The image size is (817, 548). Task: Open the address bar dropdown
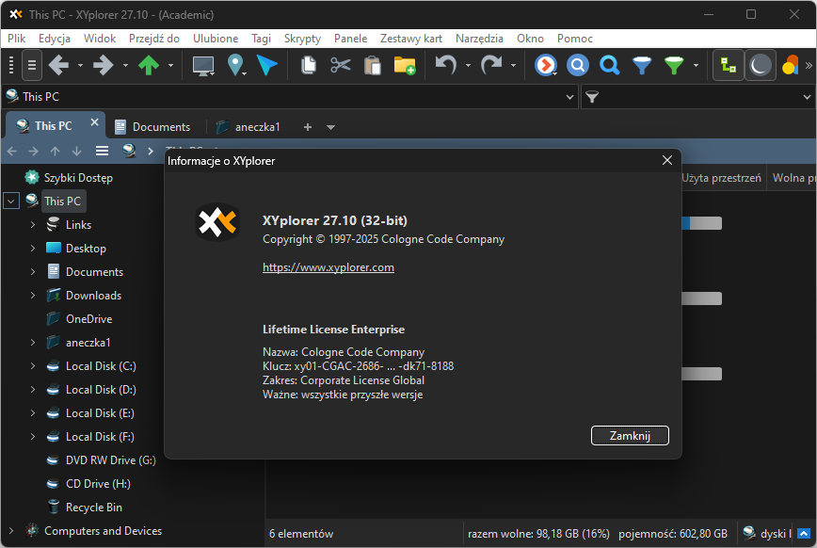570,97
